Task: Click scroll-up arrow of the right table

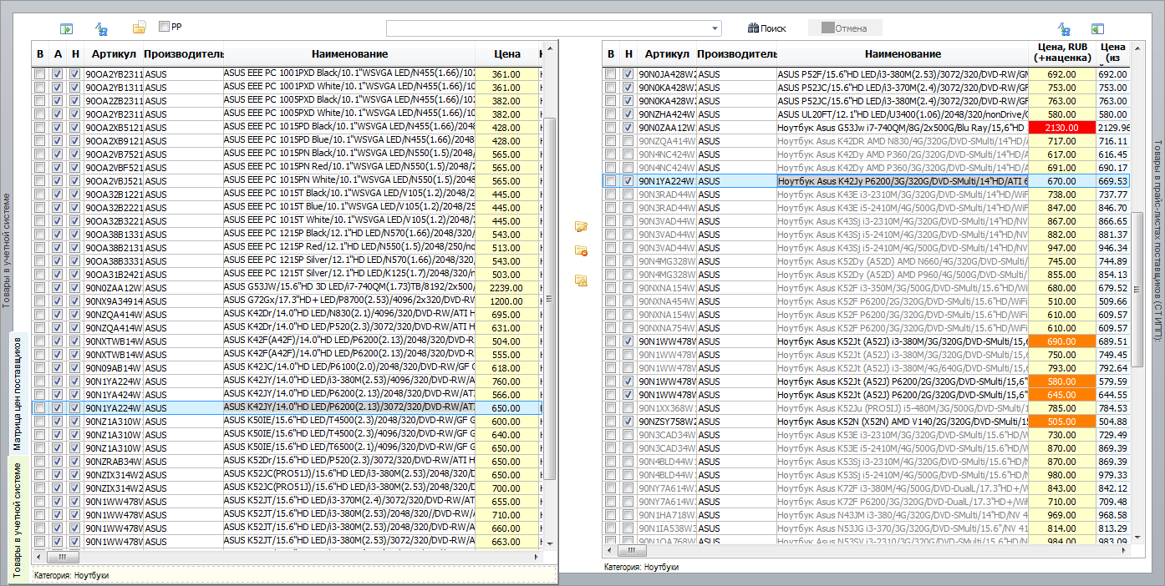Action: tap(1137, 47)
